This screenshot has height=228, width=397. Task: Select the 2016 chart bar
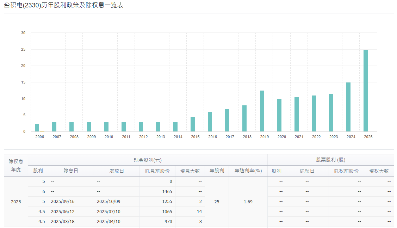coord(210,122)
